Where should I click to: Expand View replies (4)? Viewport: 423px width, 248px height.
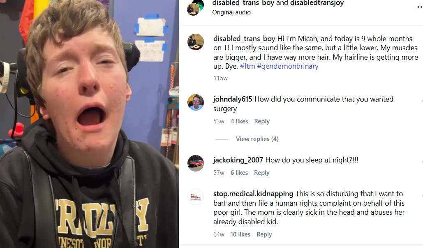(x=257, y=139)
